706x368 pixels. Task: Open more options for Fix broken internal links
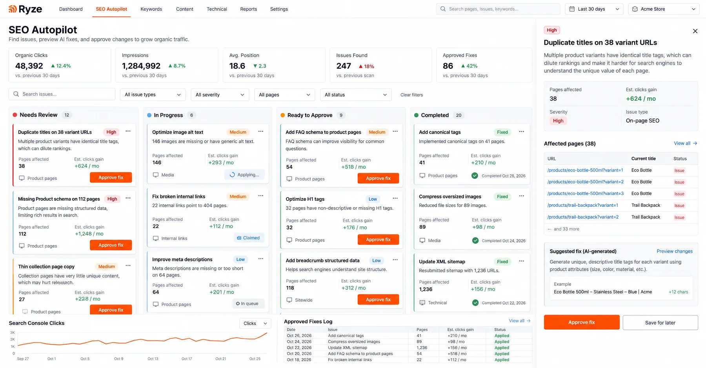tap(261, 196)
